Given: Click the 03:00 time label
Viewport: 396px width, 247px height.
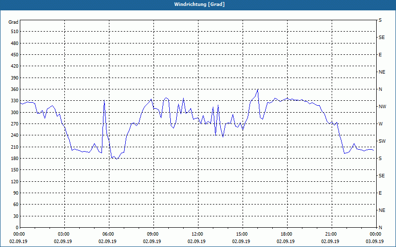Looking at the screenshot, I should [63, 234].
